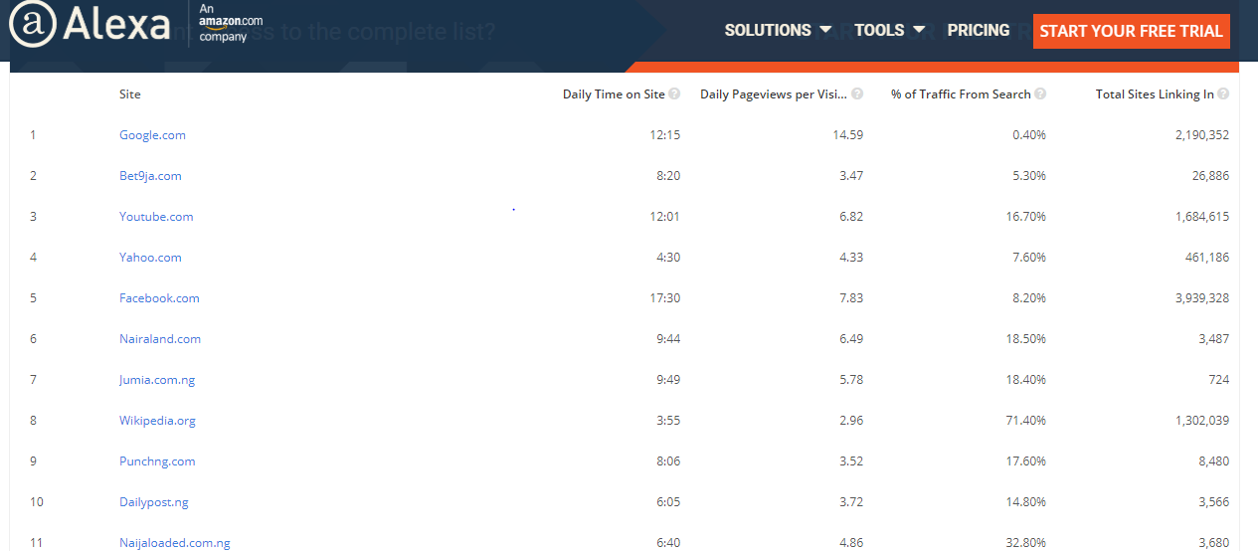
Task: Click rank number 10 in the list
Action: point(37,502)
